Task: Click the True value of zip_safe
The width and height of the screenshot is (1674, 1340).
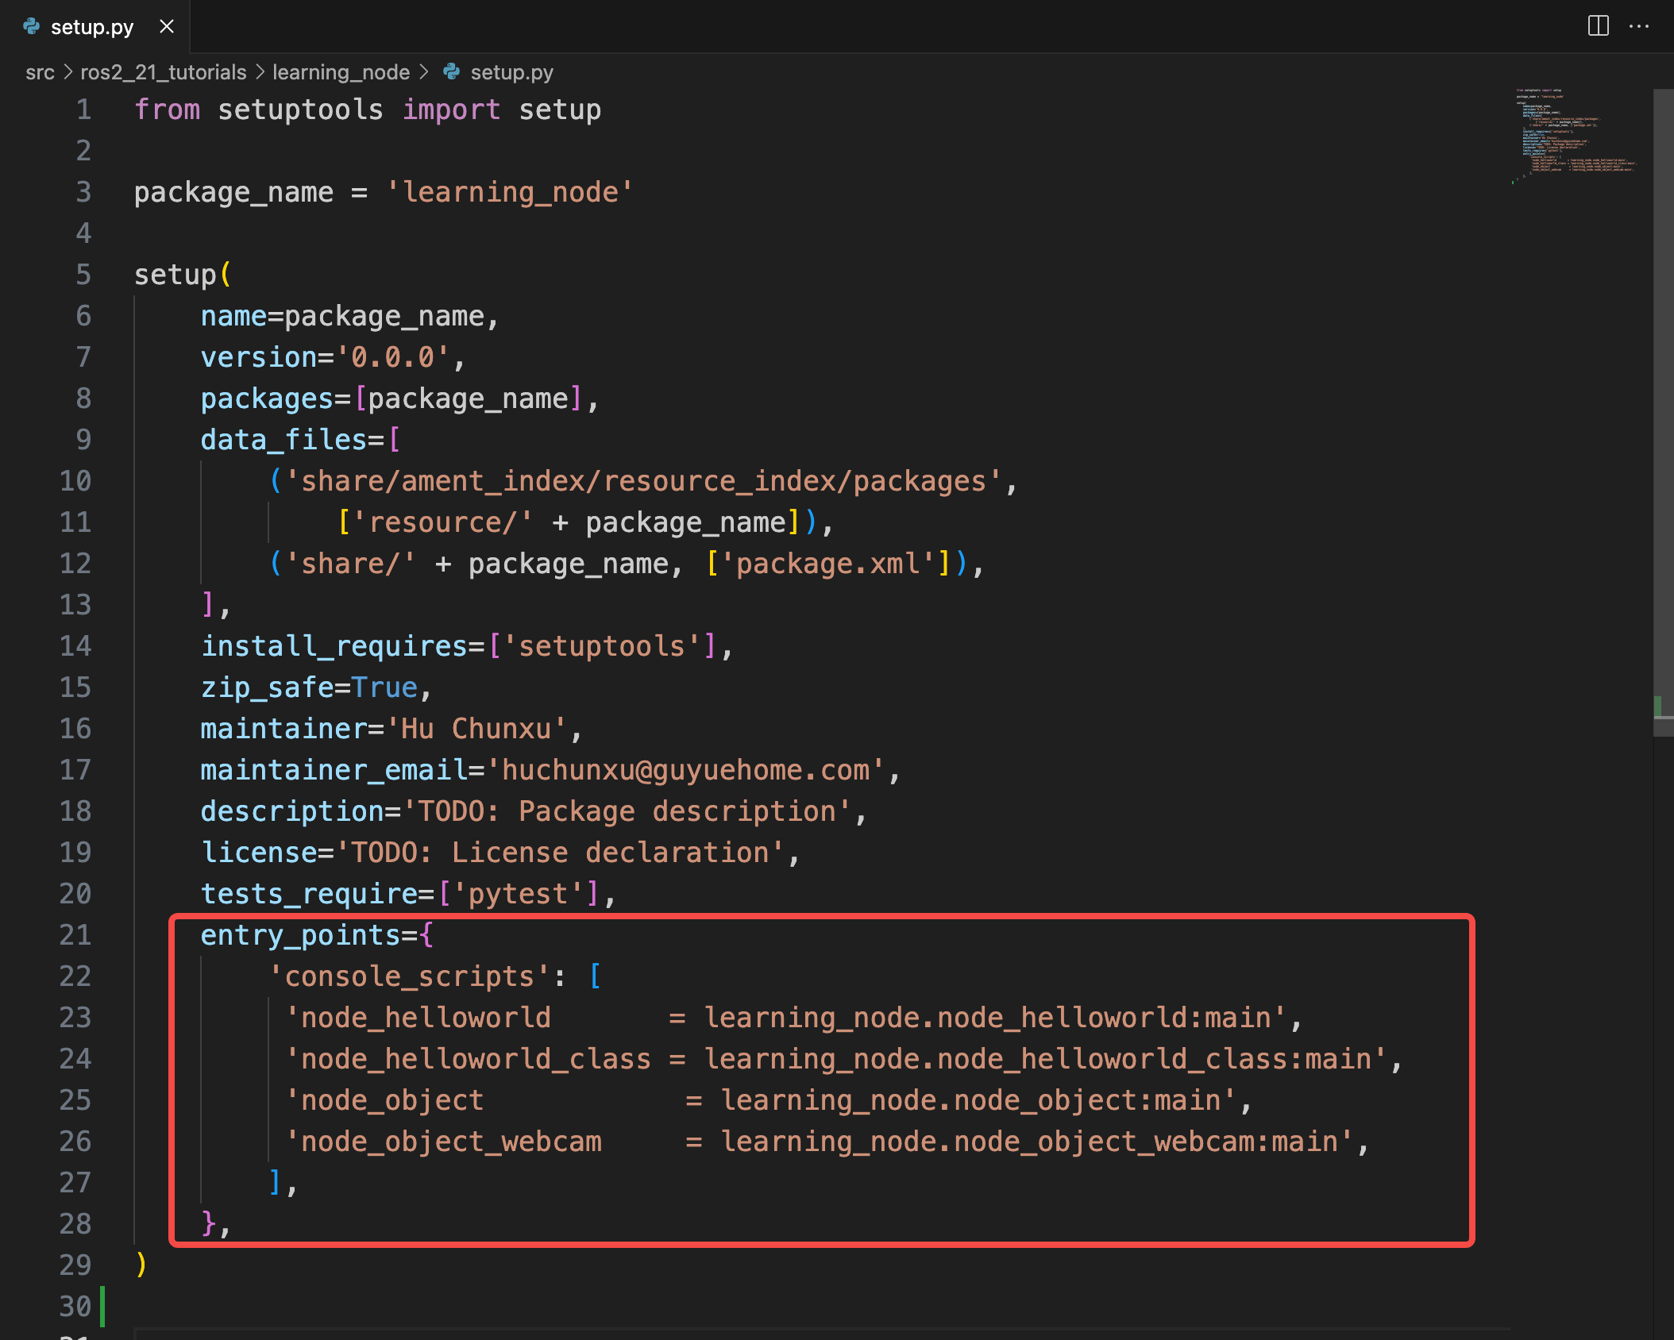Action: point(384,687)
